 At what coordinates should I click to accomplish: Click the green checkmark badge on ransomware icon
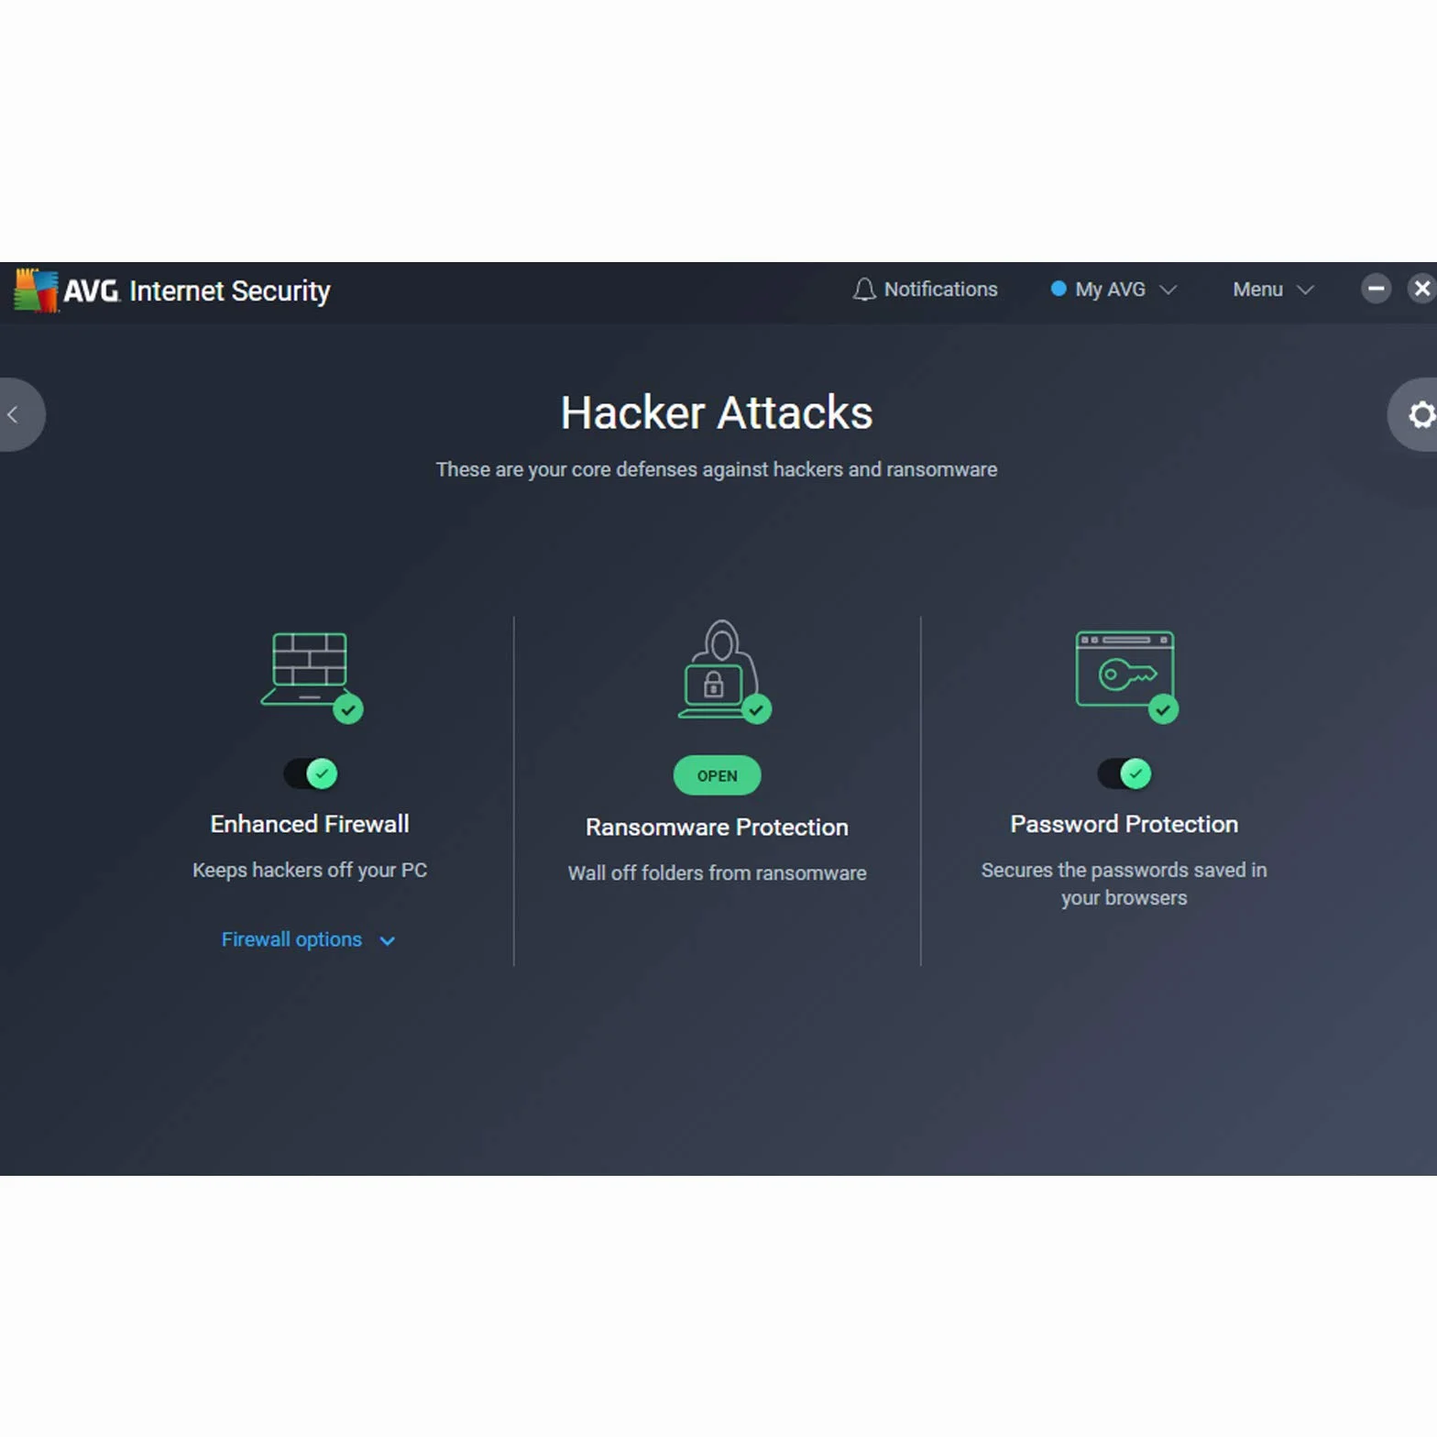[x=756, y=709]
